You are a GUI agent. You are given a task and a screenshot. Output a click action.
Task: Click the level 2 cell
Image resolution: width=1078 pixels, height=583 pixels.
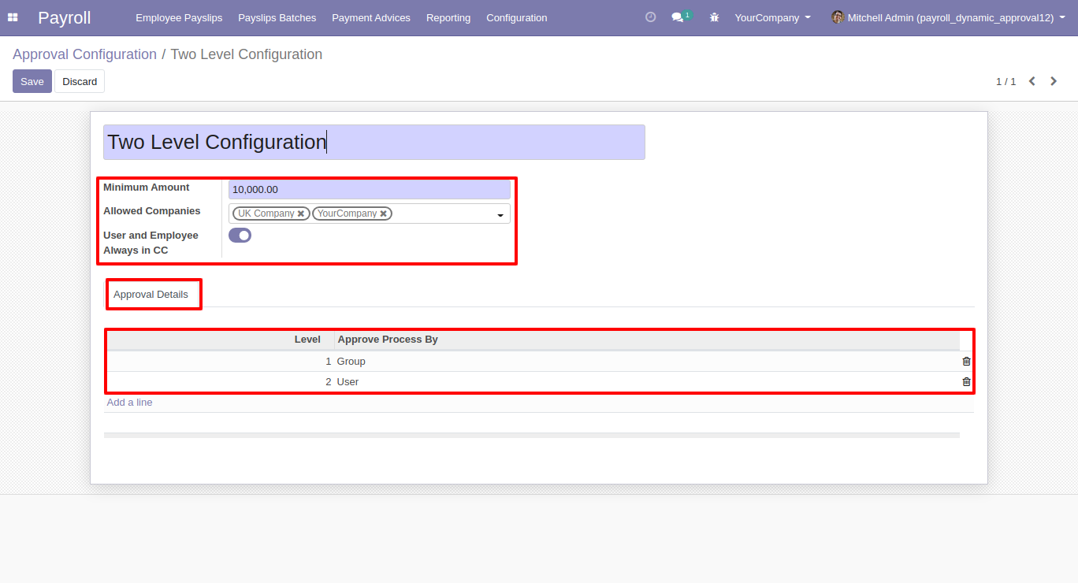coord(221,382)
